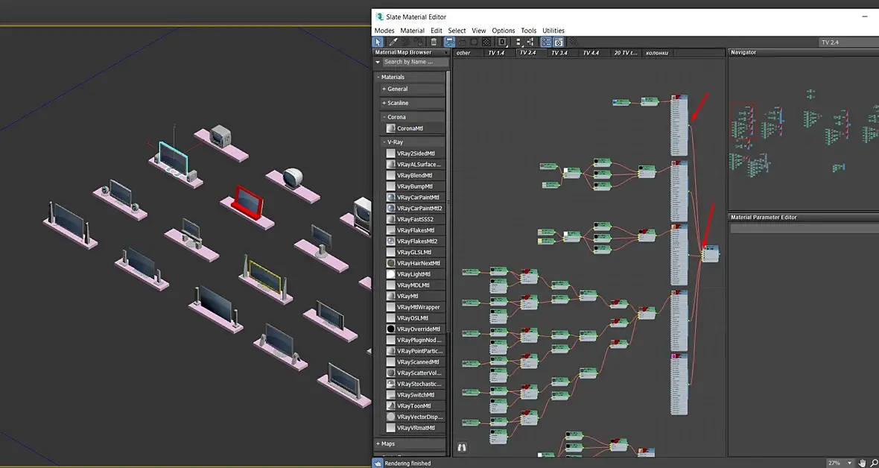Open the Utilities menu
Image resolution: width=879 pixels, height=468 pixels.
click(x=553, y=31)
